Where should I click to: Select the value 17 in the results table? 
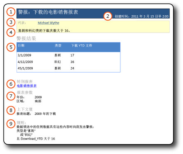coord(72,55)
